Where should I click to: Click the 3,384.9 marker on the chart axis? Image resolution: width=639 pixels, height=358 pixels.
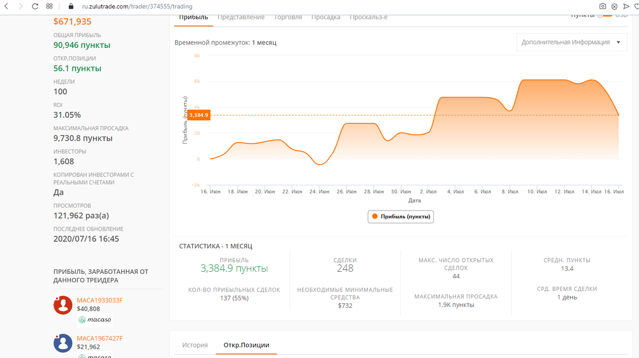tap(199, 115)
